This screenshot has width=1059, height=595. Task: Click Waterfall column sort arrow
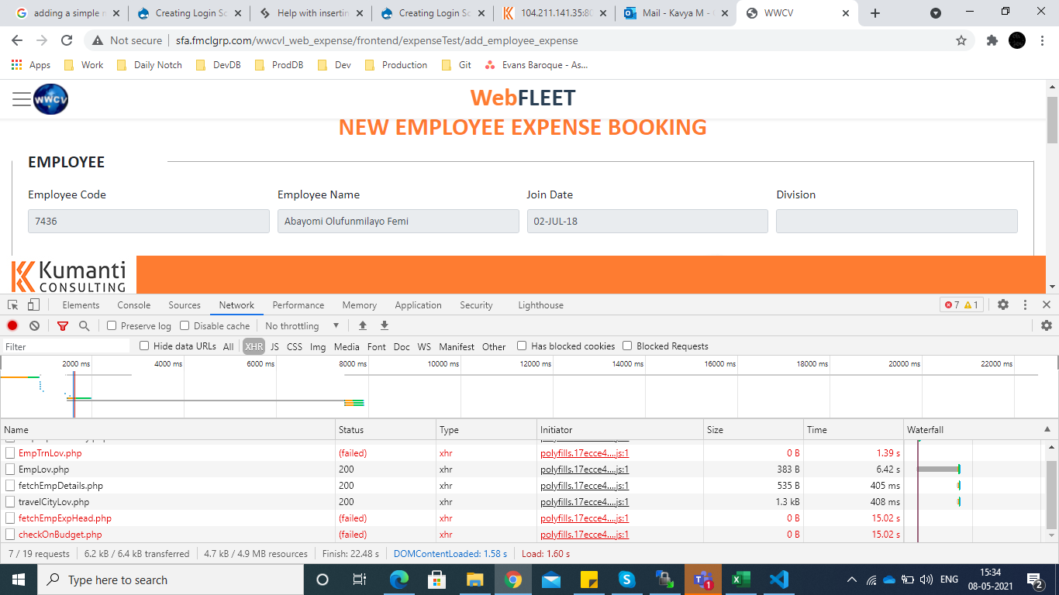tap(1047, 429)
